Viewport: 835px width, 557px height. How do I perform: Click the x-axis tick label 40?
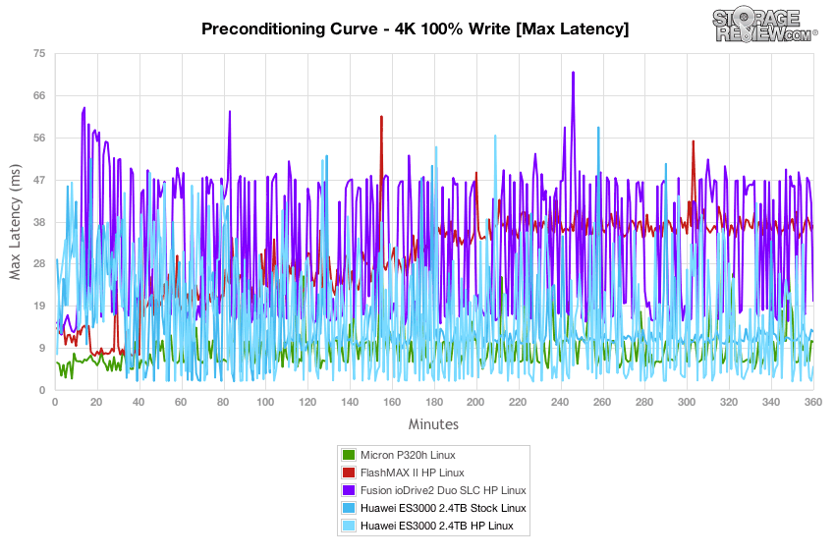pos(139,402)
